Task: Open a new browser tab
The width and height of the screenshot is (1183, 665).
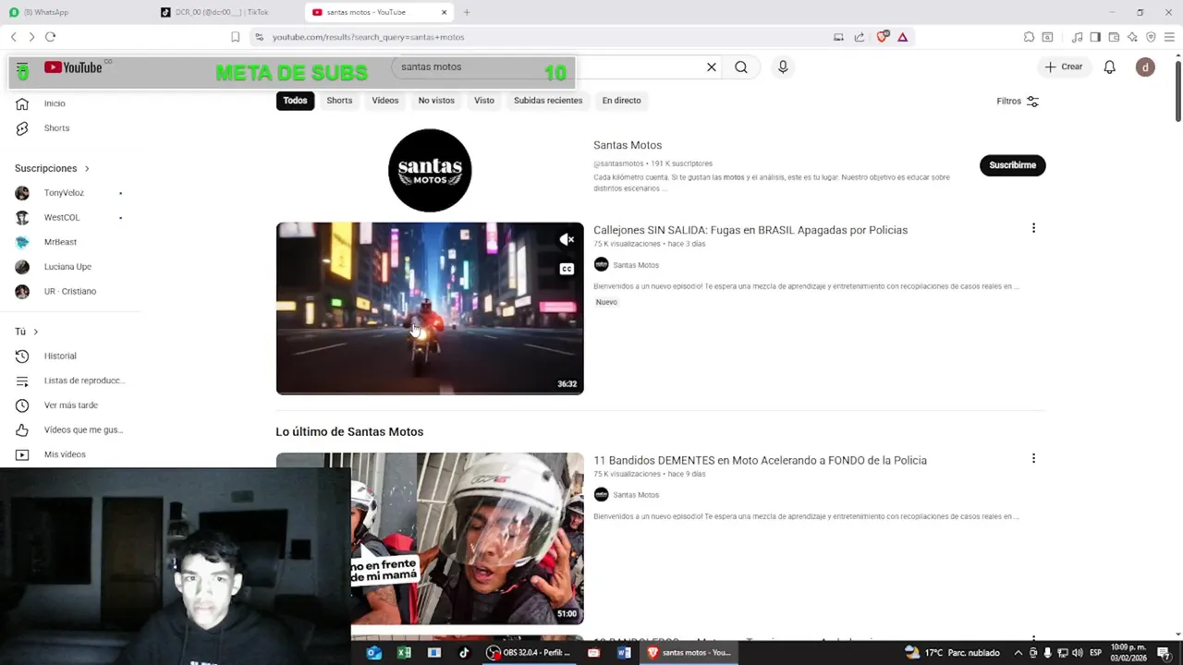Action: coord(467,12)
